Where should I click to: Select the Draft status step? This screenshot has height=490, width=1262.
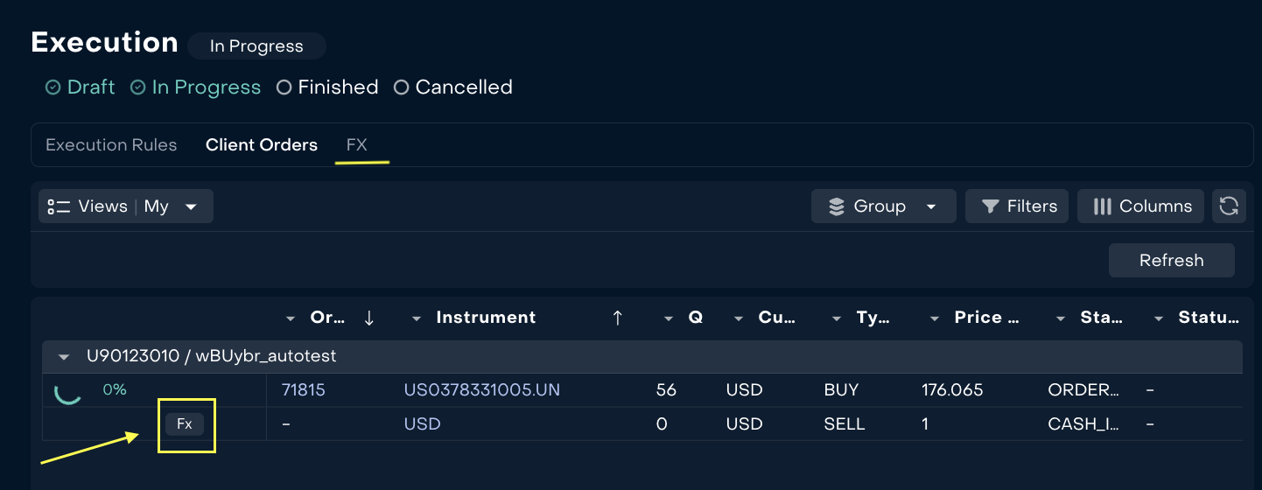click(x=81, y=87)
